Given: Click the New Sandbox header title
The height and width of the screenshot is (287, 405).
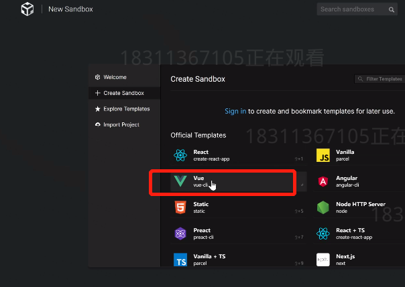Looking at the screenshot, I should [70, 9].
